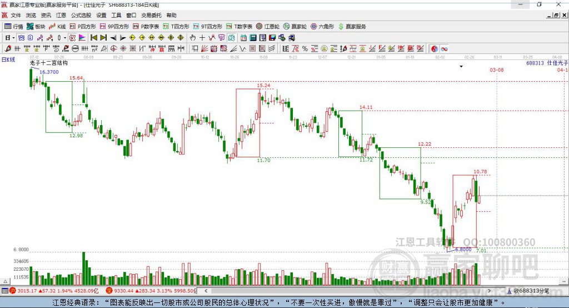The height and width of the screenshot is (308, 569).
Task: Click the black right arrow icon
Action: pyautogui.click(x=123, y=38)
